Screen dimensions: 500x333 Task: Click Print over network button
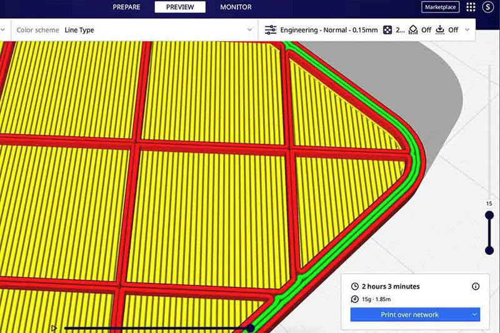coord(409,314)
